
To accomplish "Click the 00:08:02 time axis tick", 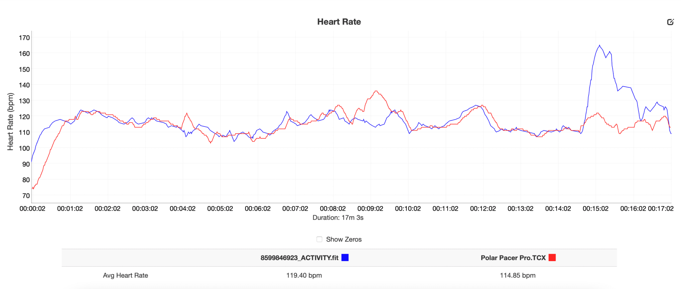I will [x=333, y=209].
